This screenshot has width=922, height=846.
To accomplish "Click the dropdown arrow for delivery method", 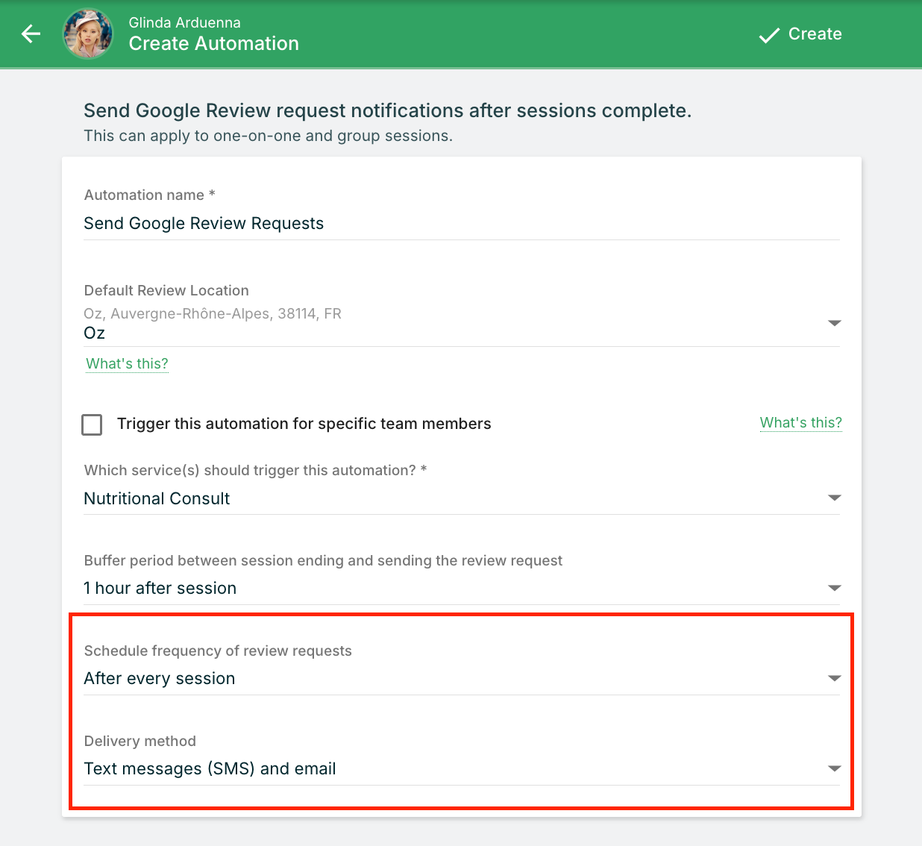I will click(835, 768).
